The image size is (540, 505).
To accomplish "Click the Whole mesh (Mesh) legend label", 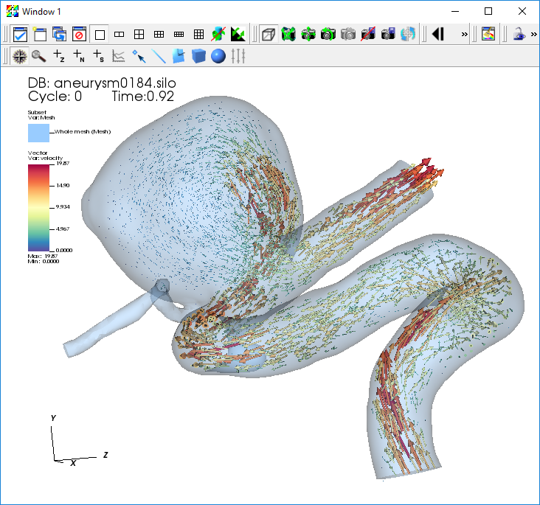I will [x=83, y=131].
